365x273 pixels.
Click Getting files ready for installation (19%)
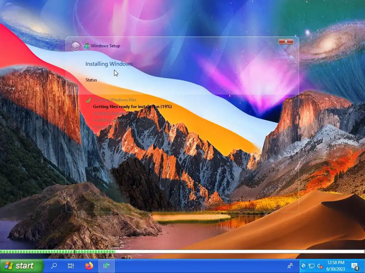point(133,107)
